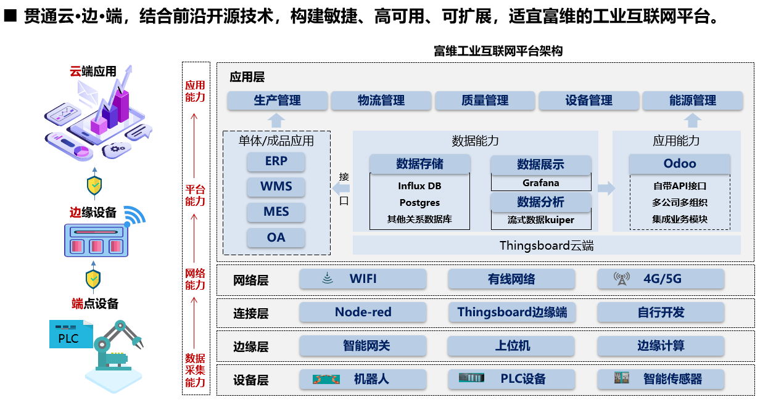
Task: Click the PLC设备 hardware icon
Action: coord(476,378)
